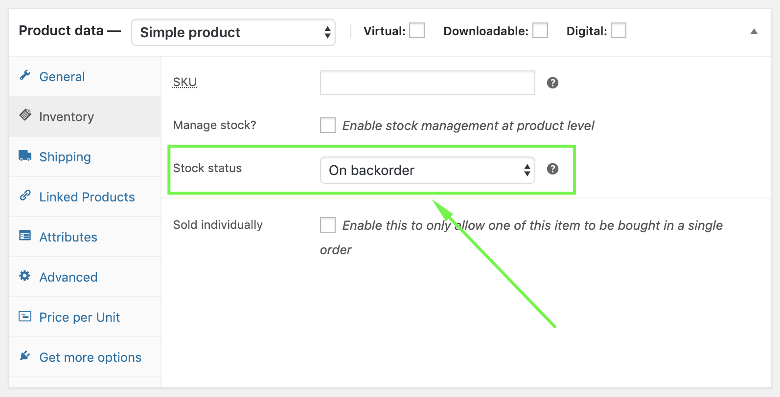Check the Sold individually checkbox
Image resolution: width=780 pixels, height=397 pixels.
pyautogui.click(x=328, y=225)
